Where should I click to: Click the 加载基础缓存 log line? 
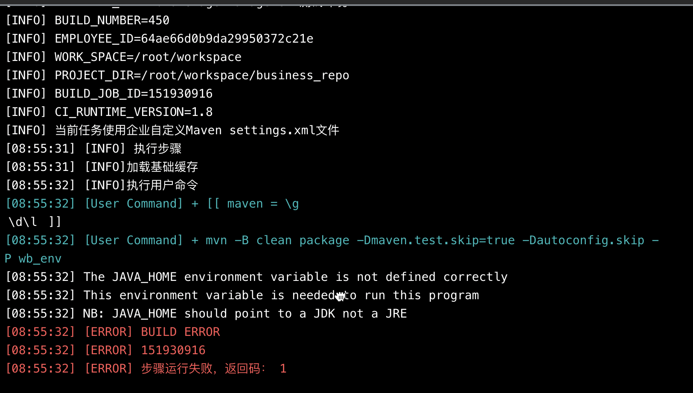(x=102, y=167)
